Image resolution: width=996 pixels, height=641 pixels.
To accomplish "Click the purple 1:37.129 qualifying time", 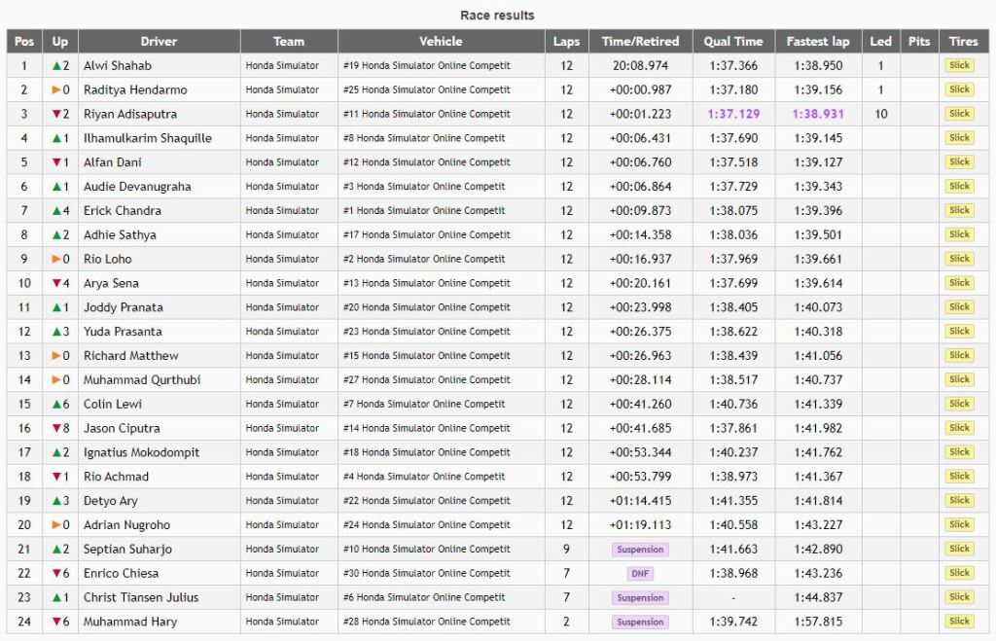I will coord(733,115).
